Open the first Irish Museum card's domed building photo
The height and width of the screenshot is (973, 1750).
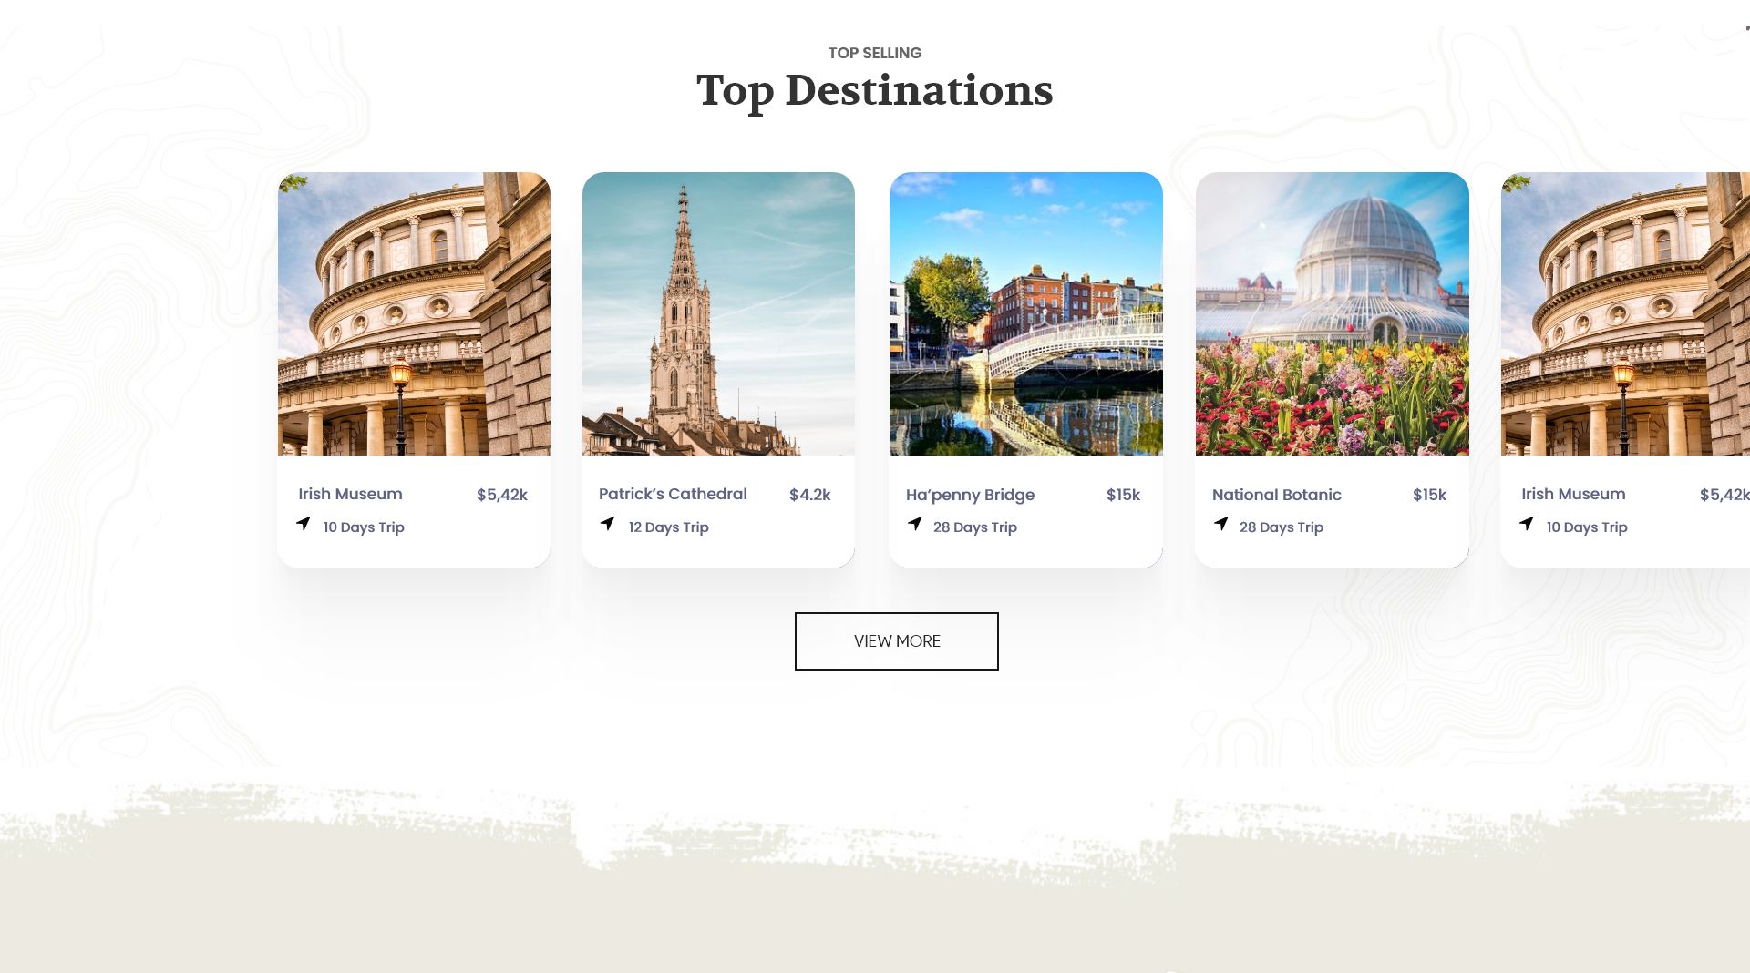pos(414,313)
